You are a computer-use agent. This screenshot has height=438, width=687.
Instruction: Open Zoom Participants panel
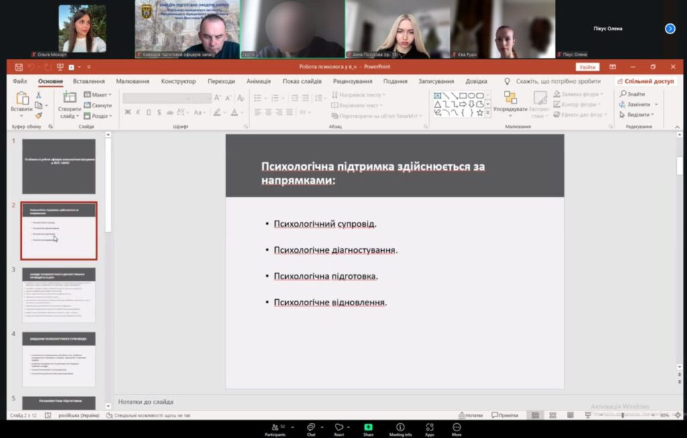point(275,428)
